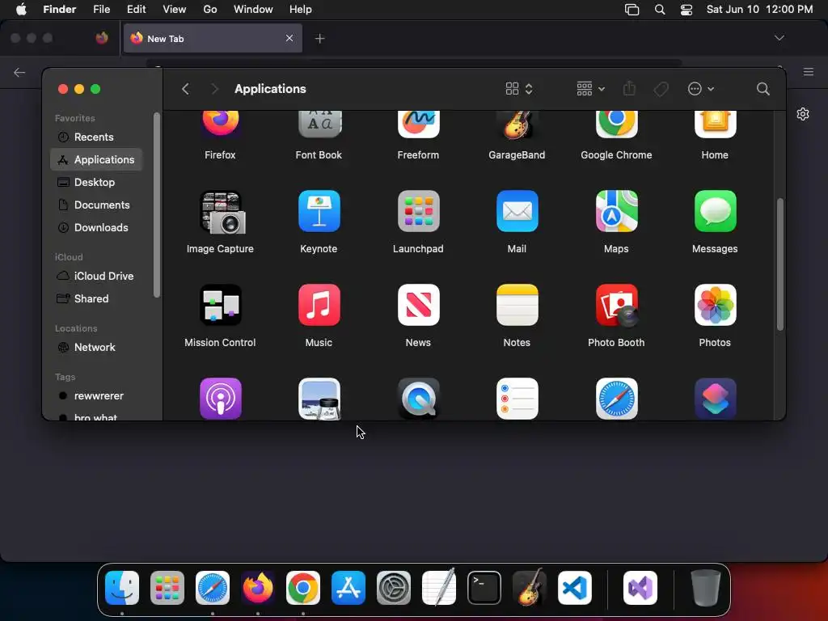Viewport: 828px width, 621px height.
Task: Open the icon view switcher dropdown
Action: point(519,89)
